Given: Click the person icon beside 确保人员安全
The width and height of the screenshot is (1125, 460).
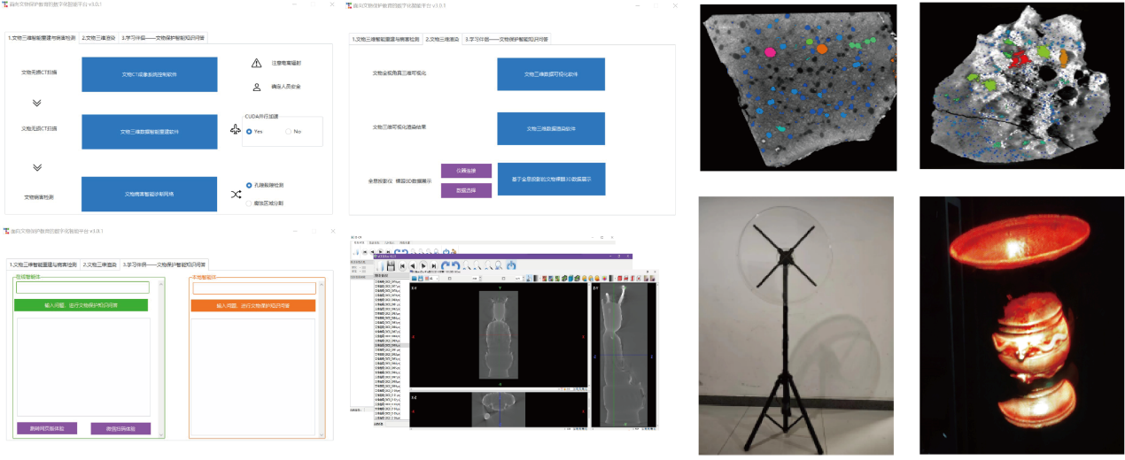Looking at the screenshot, I should 257,87.
